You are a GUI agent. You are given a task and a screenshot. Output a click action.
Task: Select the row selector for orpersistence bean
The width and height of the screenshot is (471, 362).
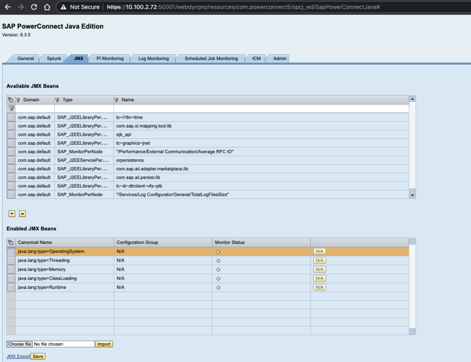(11, 160)
